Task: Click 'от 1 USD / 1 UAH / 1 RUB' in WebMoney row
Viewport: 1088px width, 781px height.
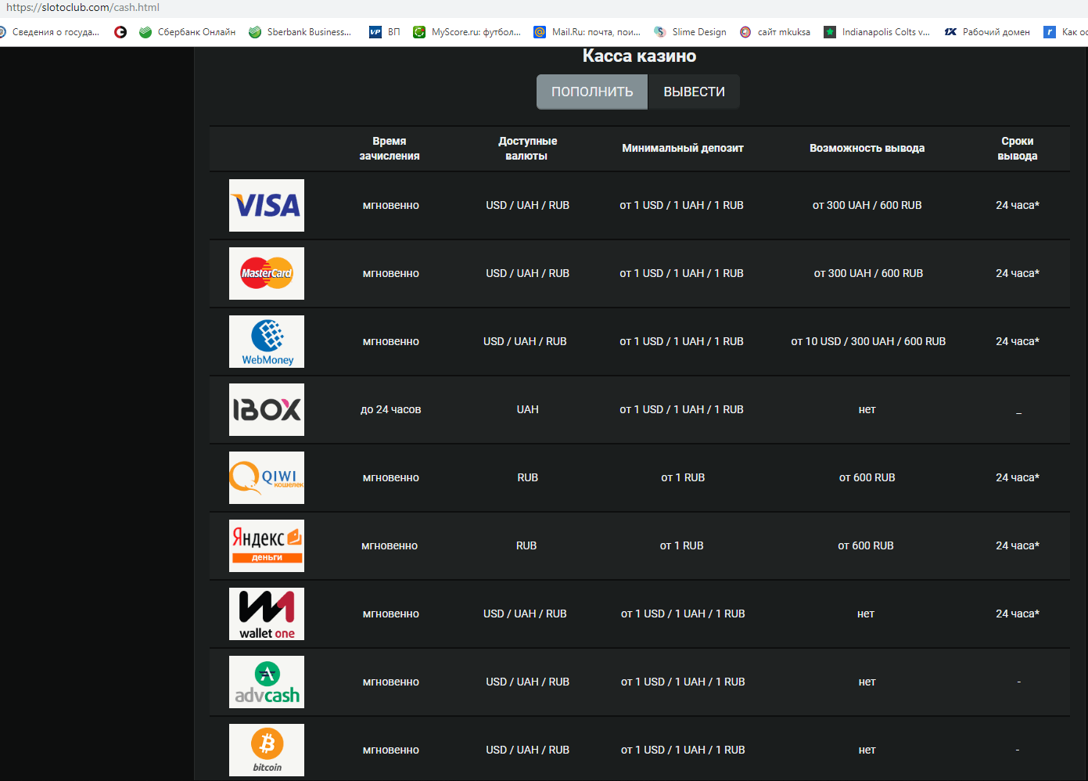Action: click(681, 341)
